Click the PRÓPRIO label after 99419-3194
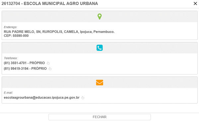 pyautogui.click(x=39, y=68)
